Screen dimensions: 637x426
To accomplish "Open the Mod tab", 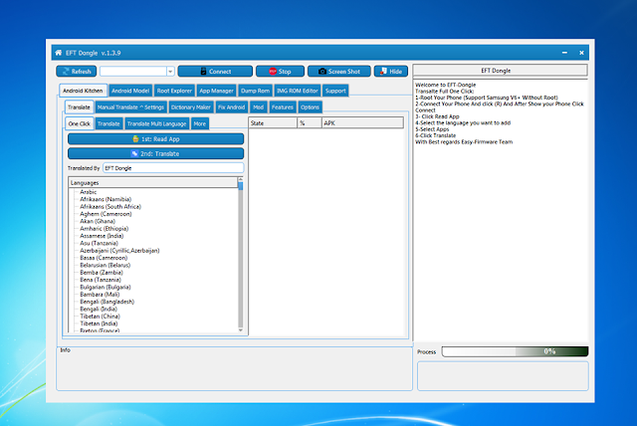I will 259,107.
